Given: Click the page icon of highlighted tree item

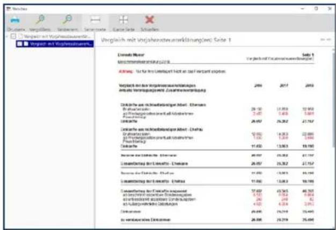Looking at the screenshot, I should coord(26,43).
